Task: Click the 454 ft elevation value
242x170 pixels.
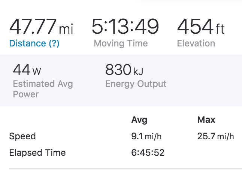Action: (x=201, y=26)
